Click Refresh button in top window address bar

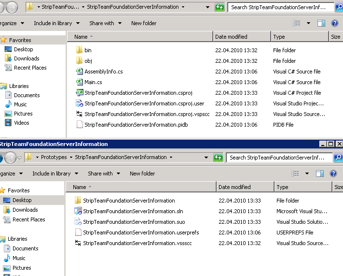[x=220, y=7]
